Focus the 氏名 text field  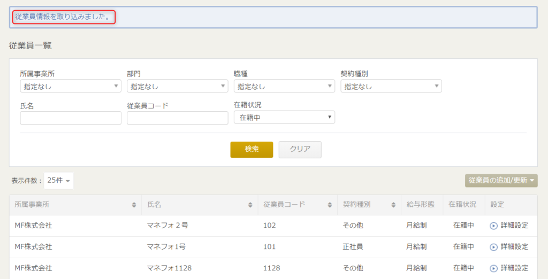pos(71,118)
